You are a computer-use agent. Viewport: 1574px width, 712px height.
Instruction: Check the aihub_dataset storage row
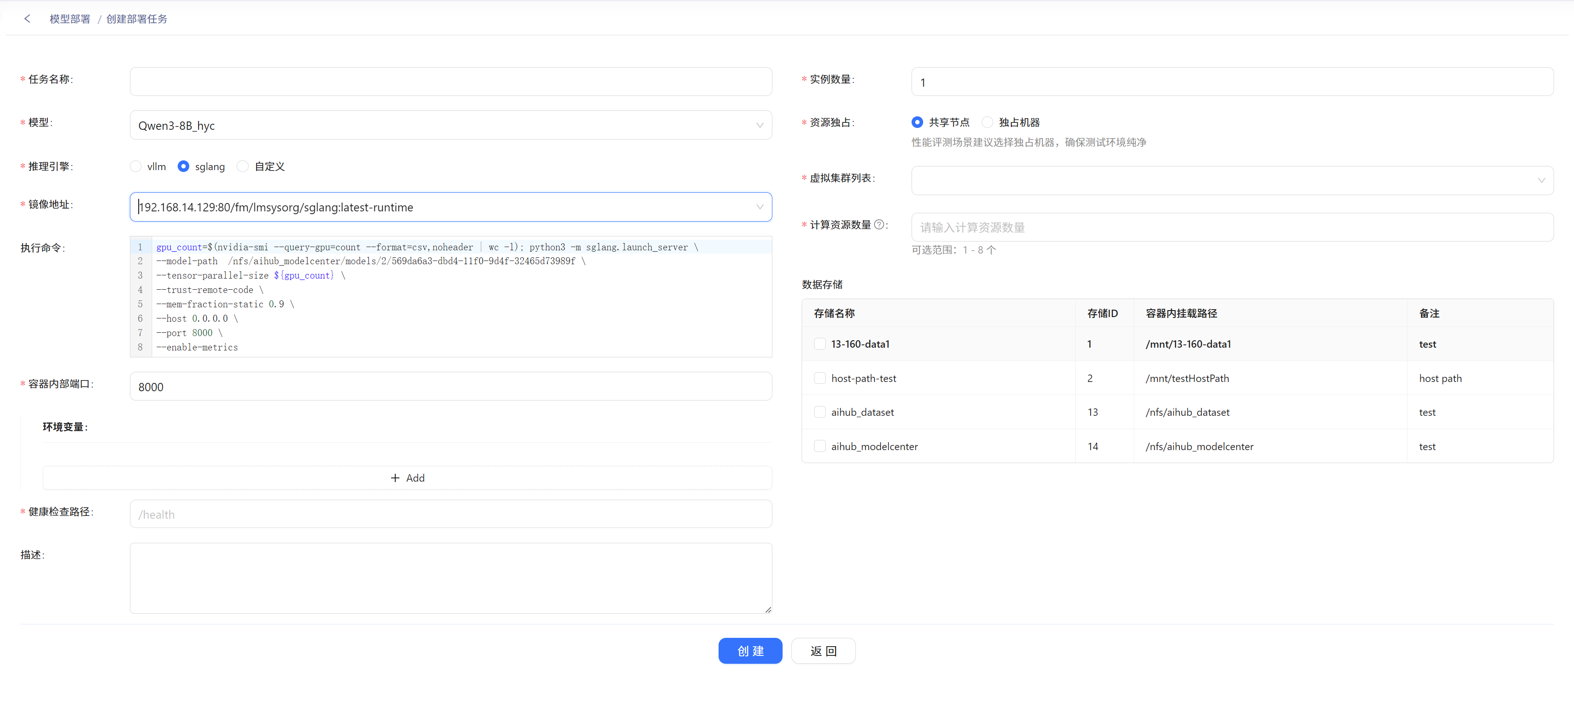(820, 412)
